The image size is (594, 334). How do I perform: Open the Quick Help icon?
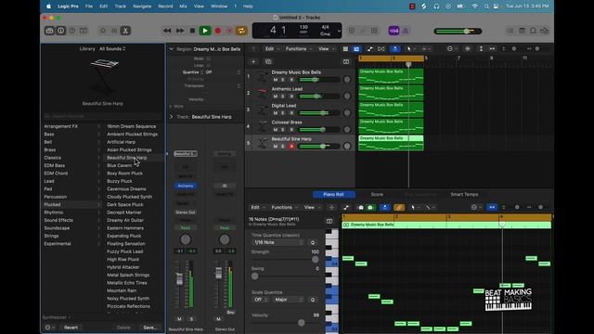(72, 31)
